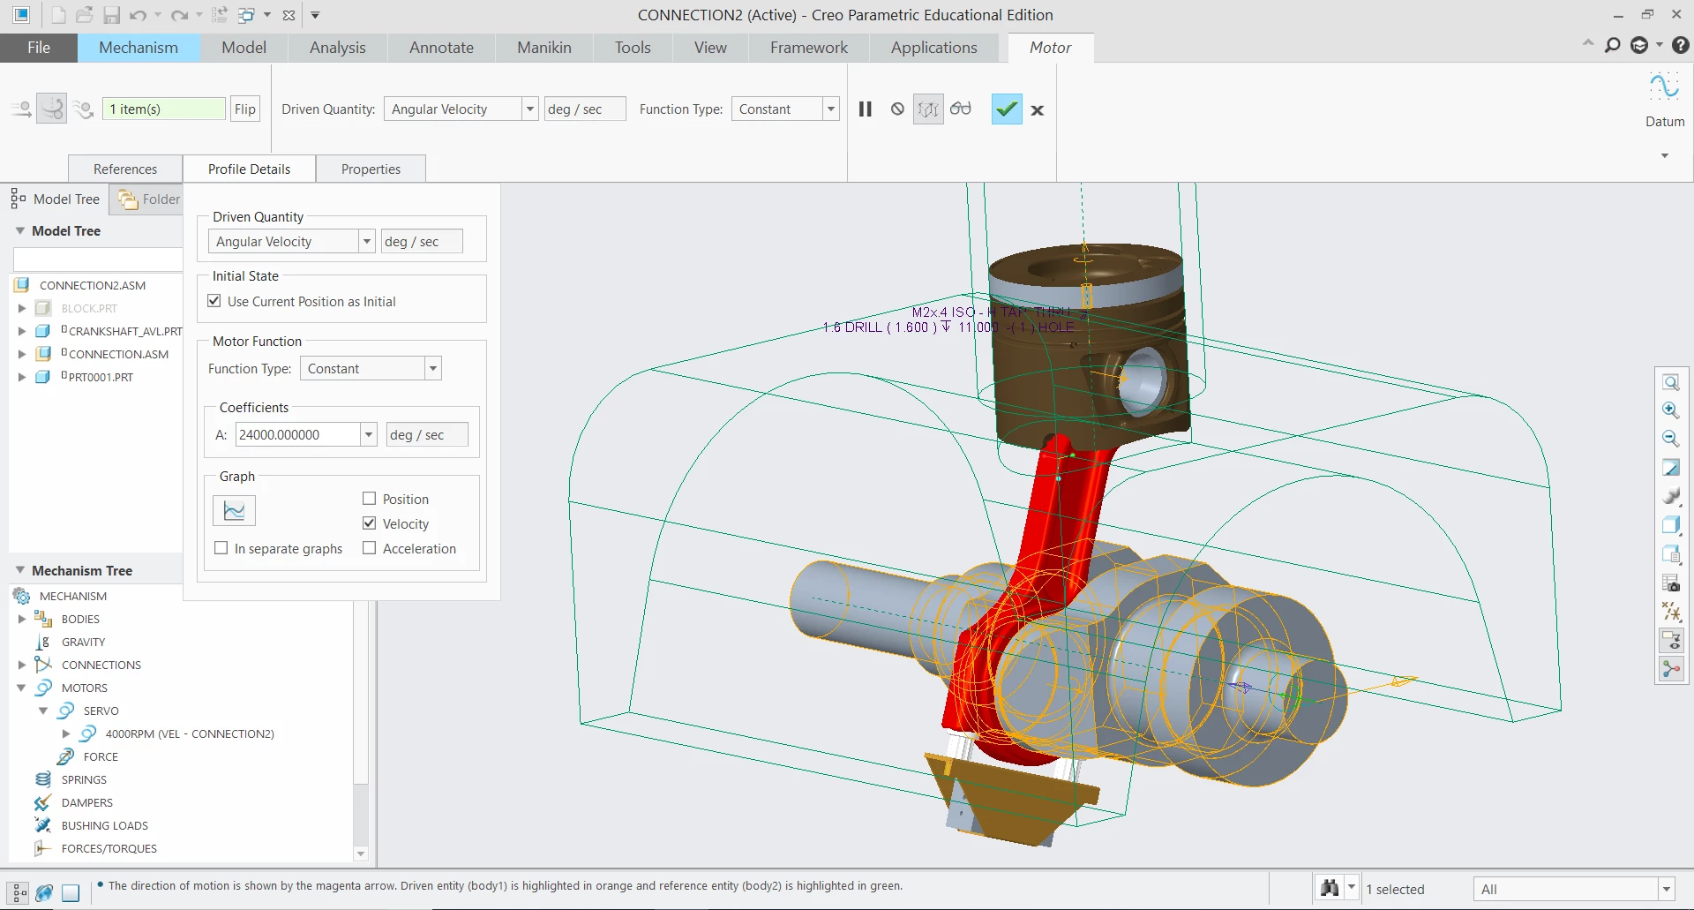Toggle the Creo browser globe icon
This screenshot has height=910, width=1694.
[x=44, y=892]
